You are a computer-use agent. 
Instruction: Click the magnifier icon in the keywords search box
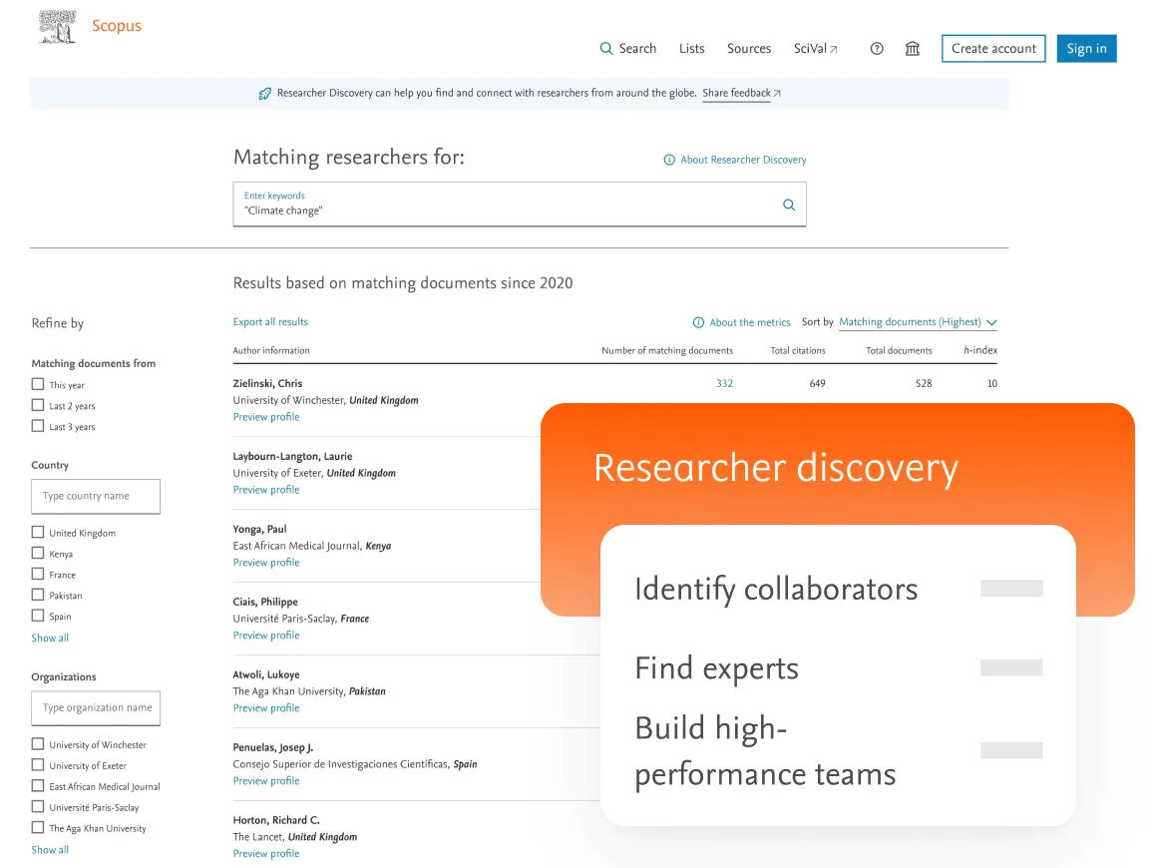pos(789,205)
